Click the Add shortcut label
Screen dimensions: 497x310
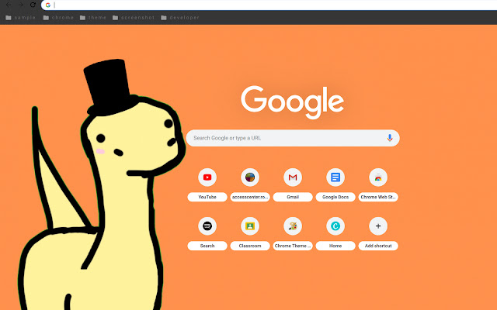378,246
